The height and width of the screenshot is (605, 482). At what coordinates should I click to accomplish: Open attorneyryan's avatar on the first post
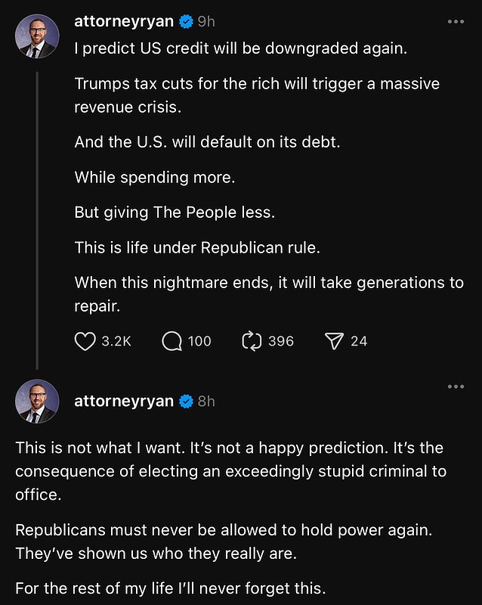click(37, 36)
